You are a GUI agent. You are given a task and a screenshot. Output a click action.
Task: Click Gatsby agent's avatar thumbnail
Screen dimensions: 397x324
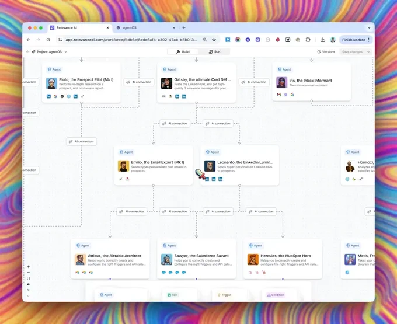(166, 83)
